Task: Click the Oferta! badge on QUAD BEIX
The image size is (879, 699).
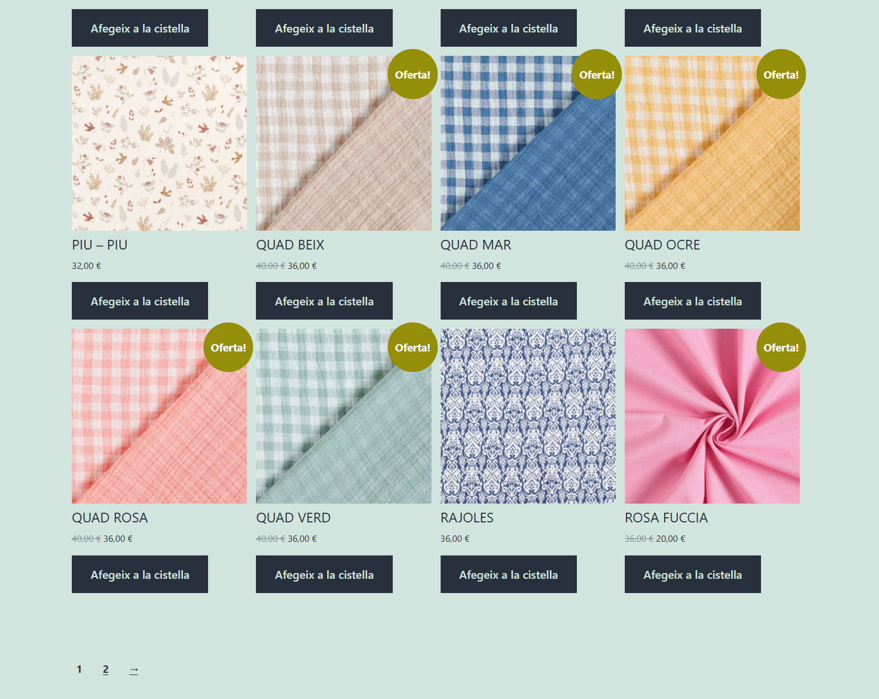Action: [x=412, y=75]
